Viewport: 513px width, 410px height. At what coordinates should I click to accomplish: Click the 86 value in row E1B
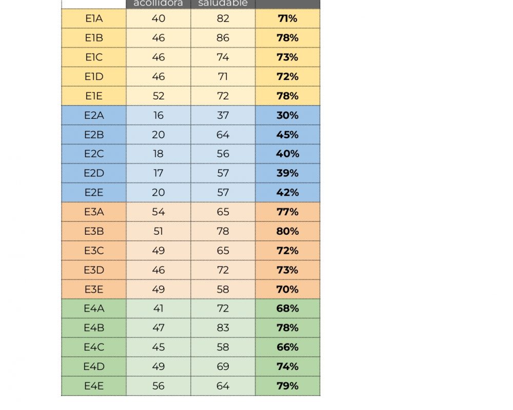(x=223, y=38)
